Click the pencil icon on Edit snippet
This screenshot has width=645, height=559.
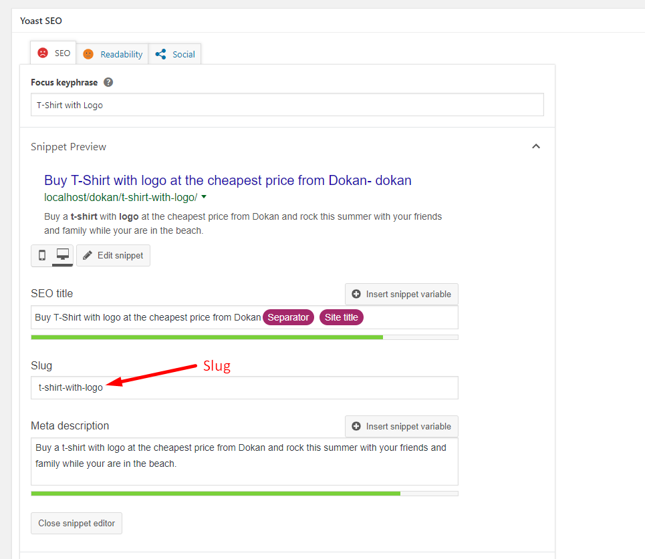(x=88, y=256)
